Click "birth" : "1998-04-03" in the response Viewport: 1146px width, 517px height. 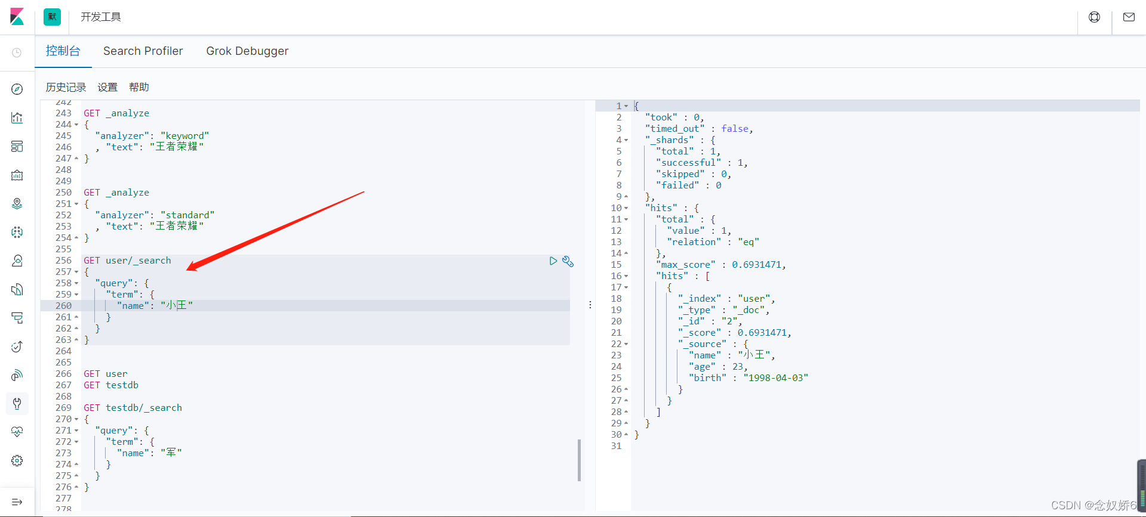pos(748,378)
